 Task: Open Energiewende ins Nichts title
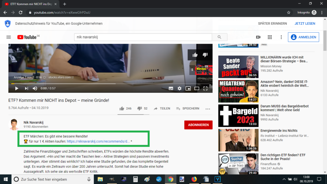(x=279, y=131)
